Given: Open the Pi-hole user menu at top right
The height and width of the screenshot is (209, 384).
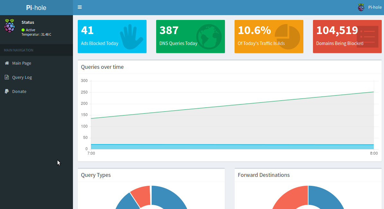Looking at the screenshot, I should click(375, 7).
